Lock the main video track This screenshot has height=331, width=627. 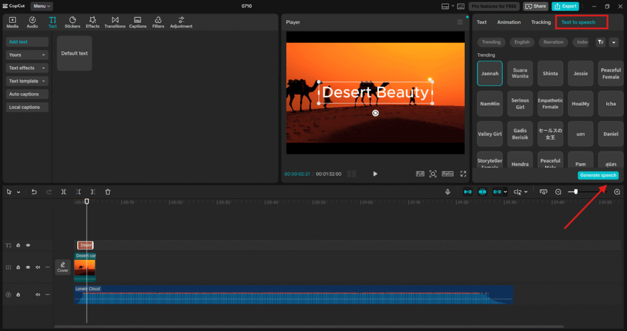click(x=18, y=267)
